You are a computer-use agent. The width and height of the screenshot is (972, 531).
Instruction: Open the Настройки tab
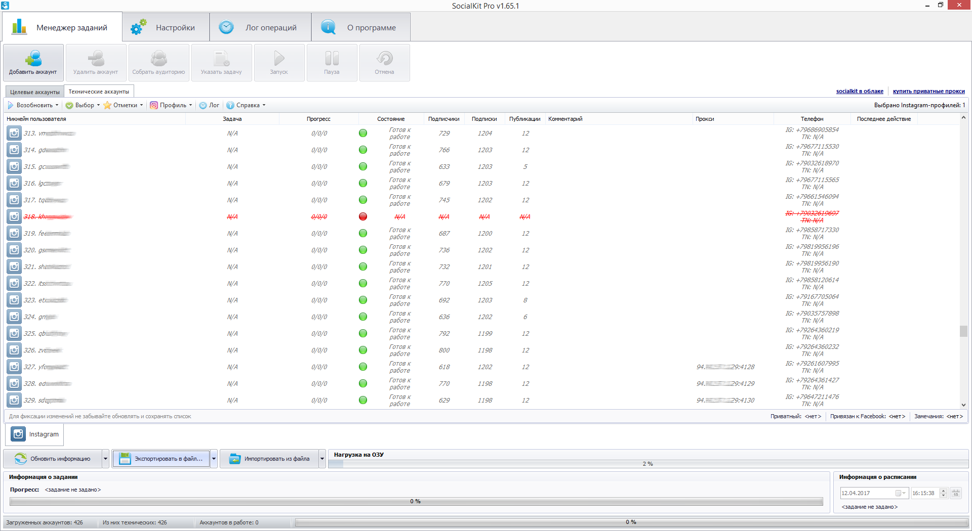(166, 27)
